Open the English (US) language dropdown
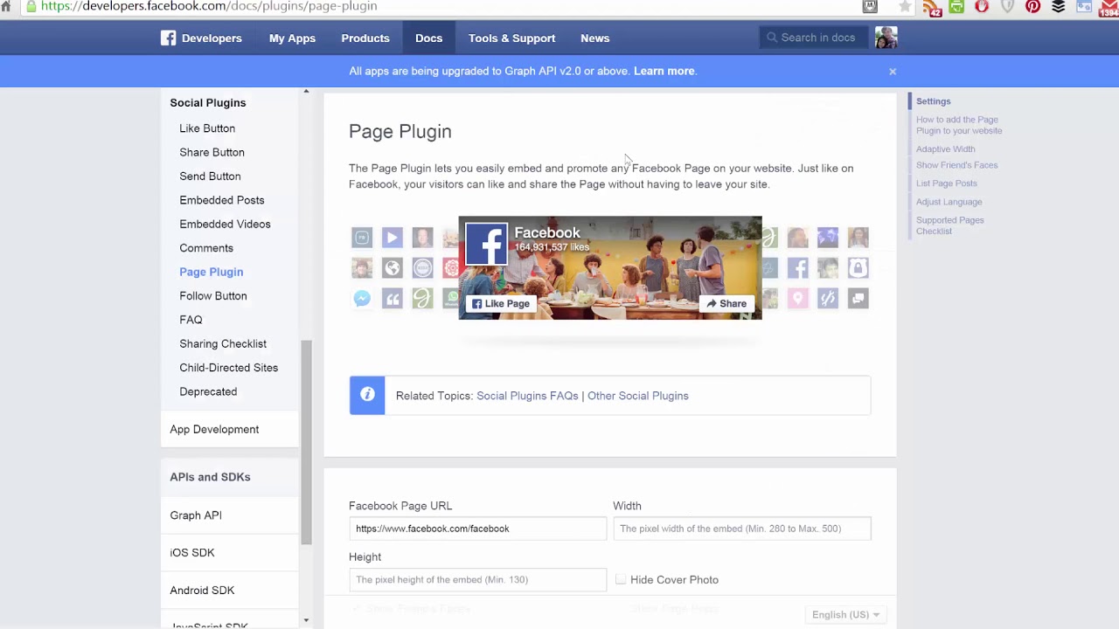Viewport: 1119px width, 629px height. click(x=845, y=615)
